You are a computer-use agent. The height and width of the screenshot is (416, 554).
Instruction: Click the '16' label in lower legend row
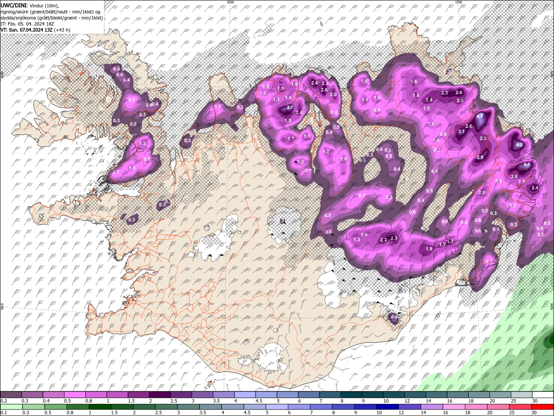[x=446, y=413]
